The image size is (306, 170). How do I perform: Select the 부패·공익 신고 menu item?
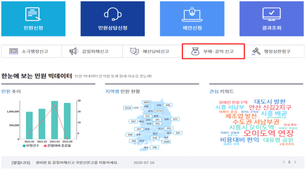[x=213, y=51]
